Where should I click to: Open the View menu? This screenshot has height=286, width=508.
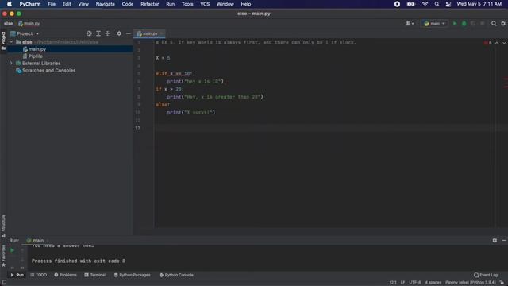click(83, 4)
